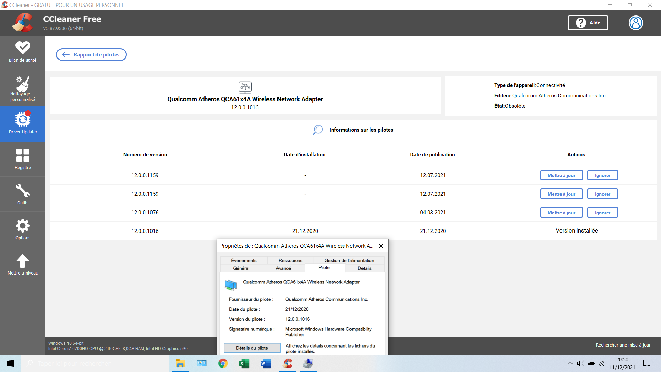Switch to CCleaner taskbar icon
Screen dimensions: 661x372
tap(287, 363)
